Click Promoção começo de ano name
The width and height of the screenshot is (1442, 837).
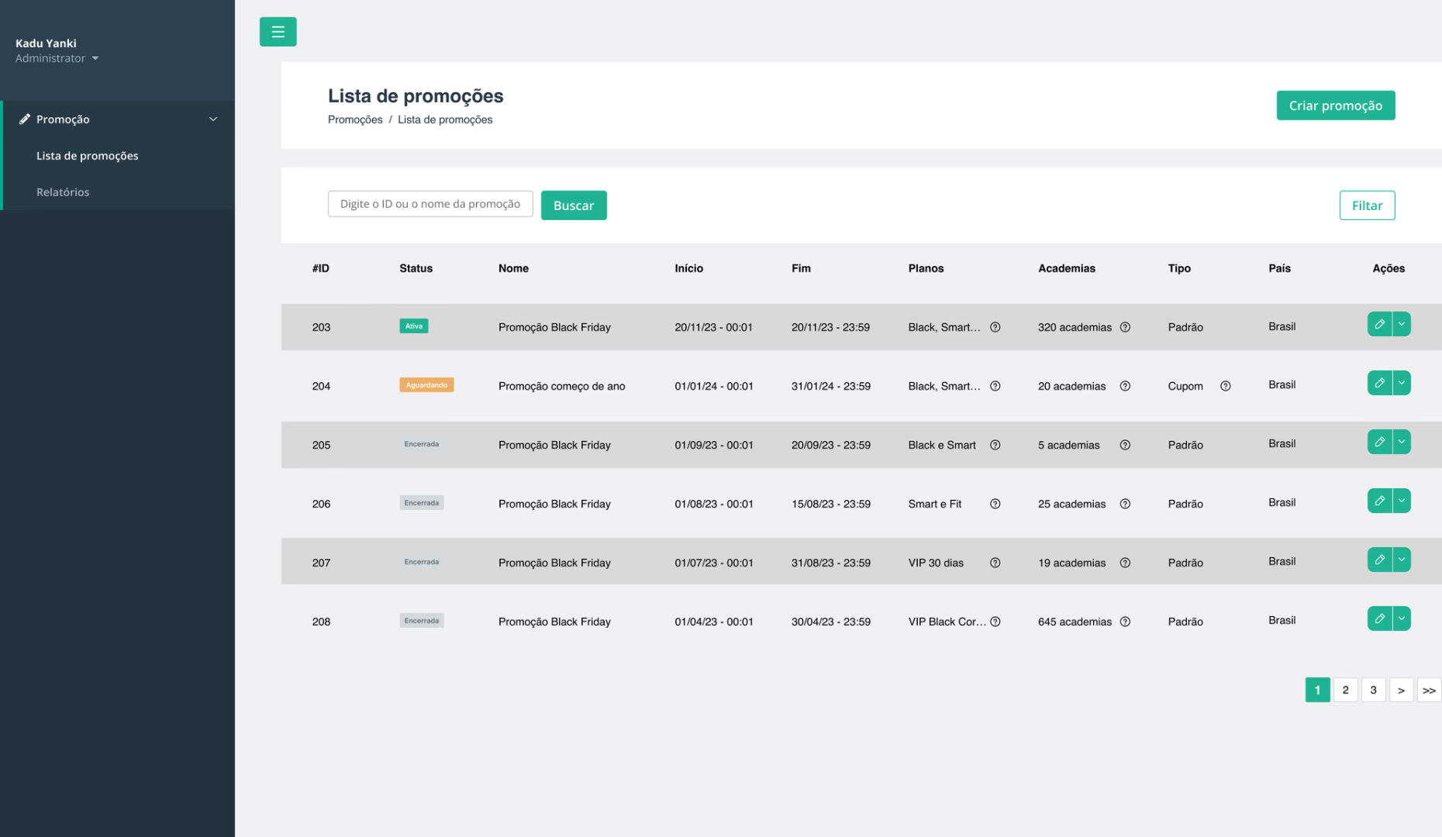(x=561, y=386)
